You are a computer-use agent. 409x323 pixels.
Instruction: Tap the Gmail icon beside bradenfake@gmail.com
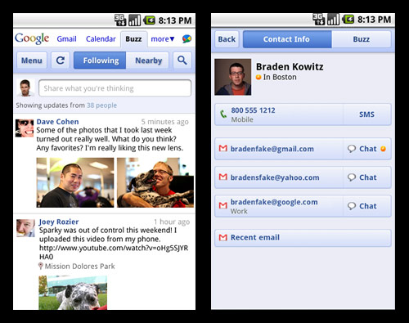tap(223, 149)
